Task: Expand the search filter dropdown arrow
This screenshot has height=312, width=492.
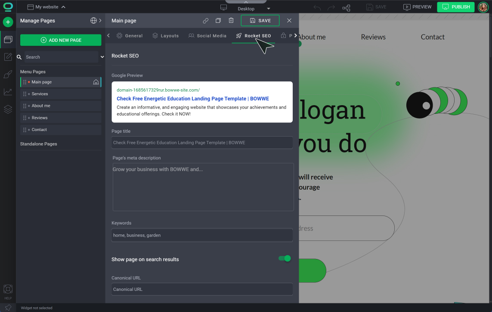Action: click(x=102, y=57)
